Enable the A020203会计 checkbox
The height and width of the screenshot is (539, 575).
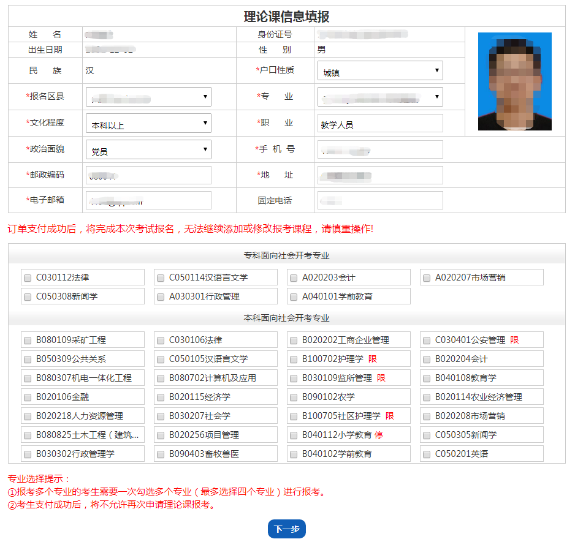click(x=293, y=277)
